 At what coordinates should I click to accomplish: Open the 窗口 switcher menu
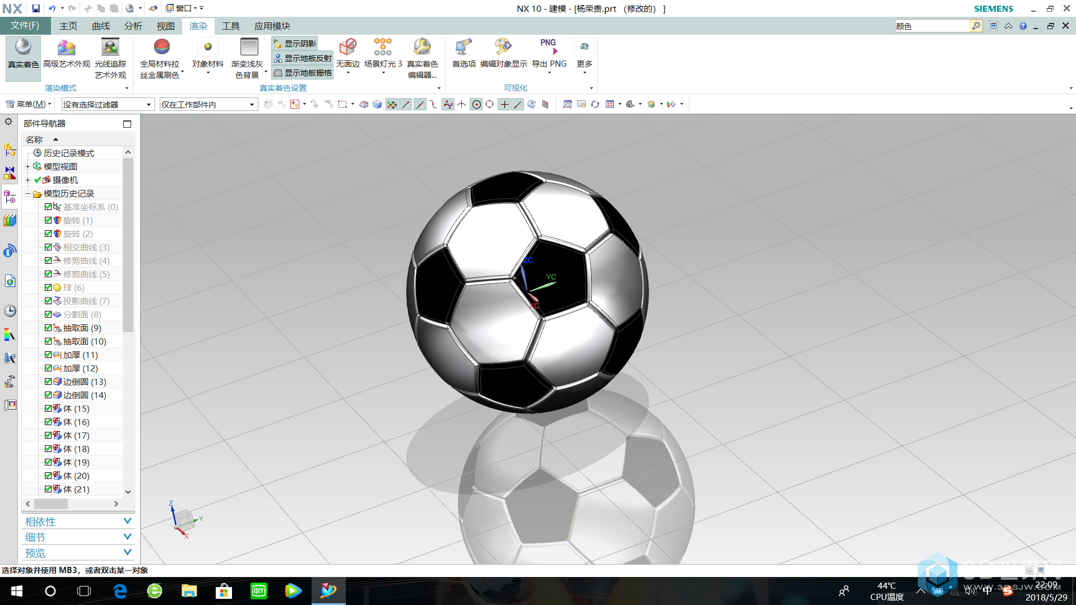(181, 8)
